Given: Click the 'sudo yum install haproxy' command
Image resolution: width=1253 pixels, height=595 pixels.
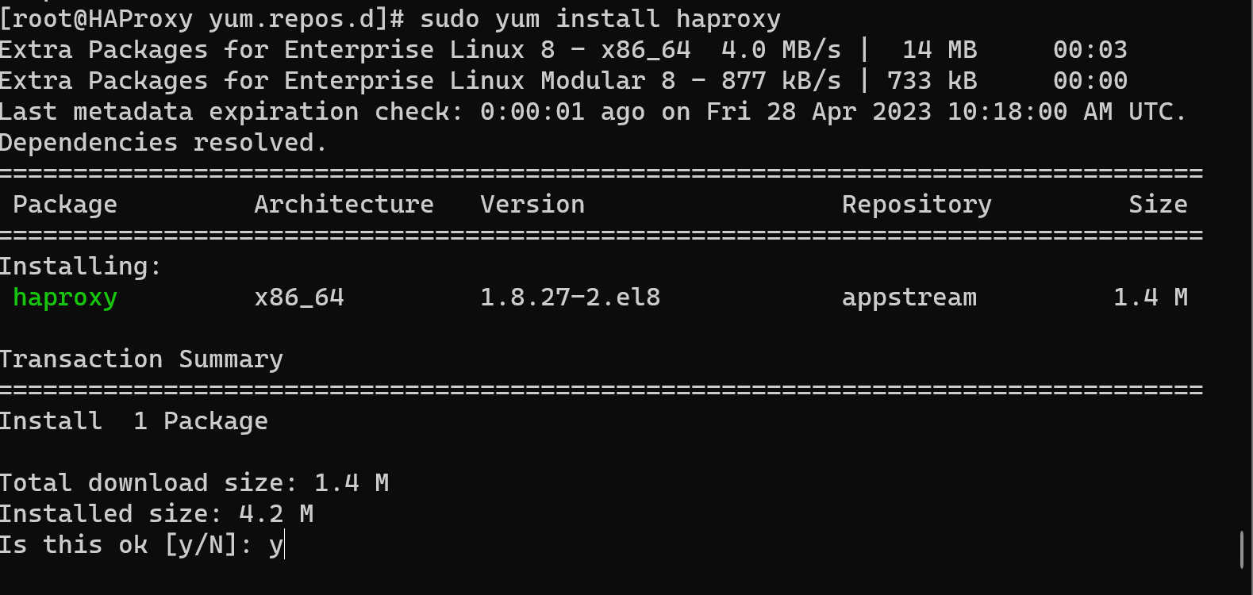Looking at the screenshot, I should tap(600, 18).
